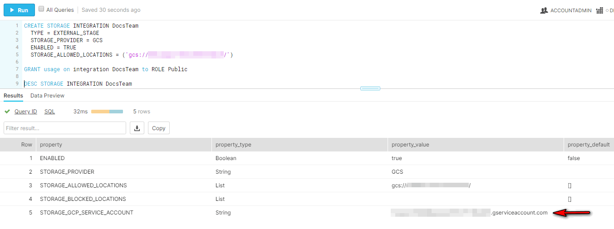Open the SQL link

click(49, 112)
